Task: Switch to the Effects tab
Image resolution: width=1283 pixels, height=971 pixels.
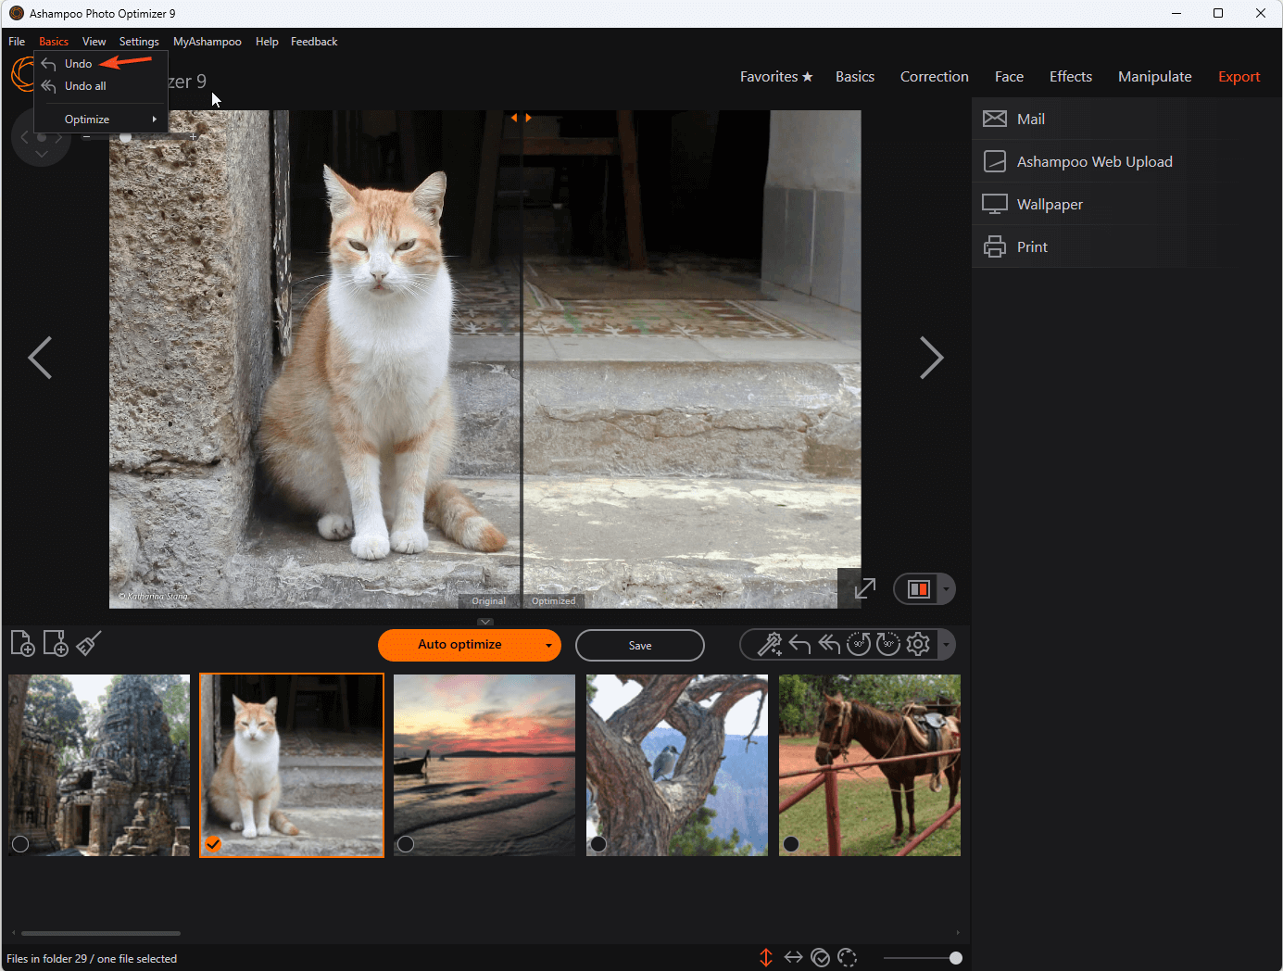Action: [1070, 77]
